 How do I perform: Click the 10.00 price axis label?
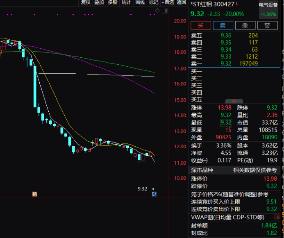[180, 178]
